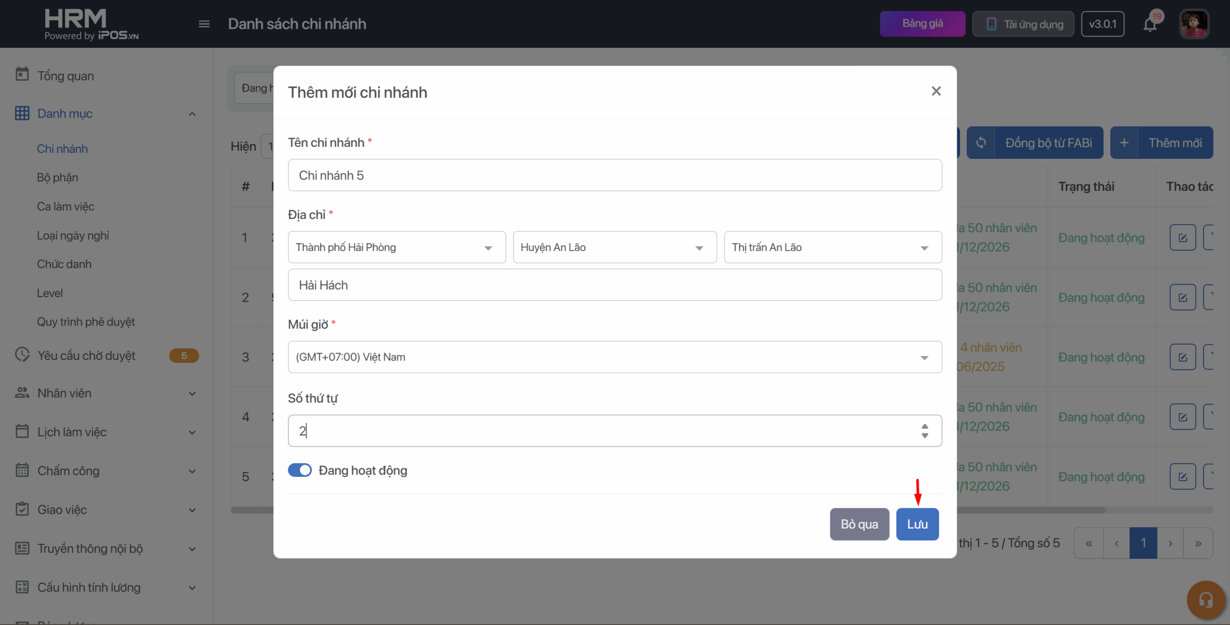
Task: Open the headset support chat icon
Action: (1205, 600)
